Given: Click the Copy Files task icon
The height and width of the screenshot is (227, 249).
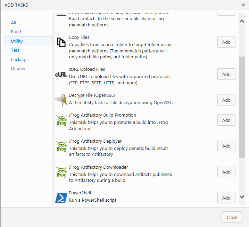Looking at the screenshot, I should coord(61,42).
